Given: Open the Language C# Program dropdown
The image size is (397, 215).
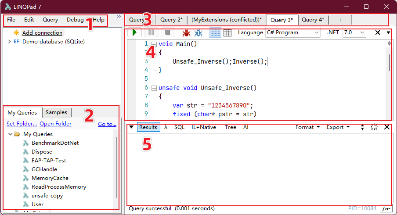Looking at the screenshot, I should 292,32.
